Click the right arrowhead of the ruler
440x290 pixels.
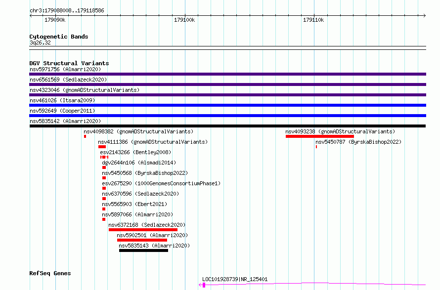[425, 16]
